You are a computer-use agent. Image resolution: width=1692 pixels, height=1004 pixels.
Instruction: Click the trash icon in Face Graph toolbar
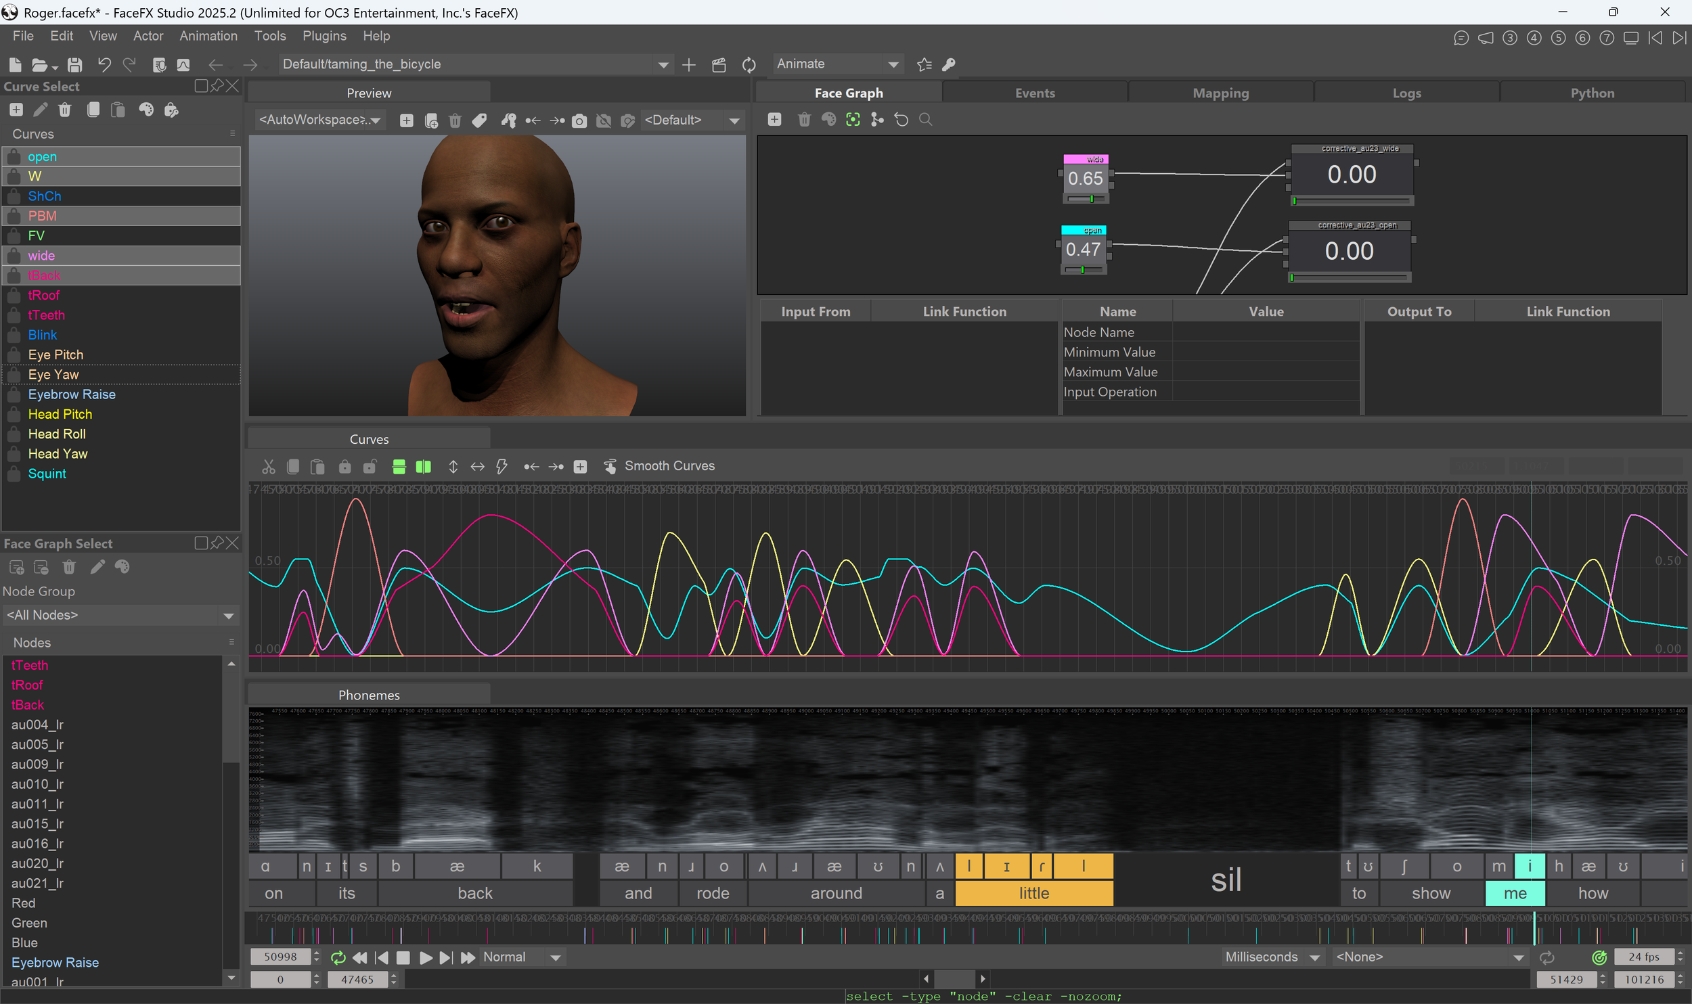(804, 120)
